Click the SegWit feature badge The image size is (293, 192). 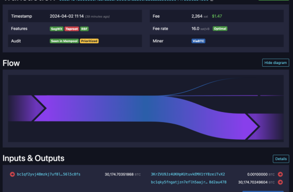[56, 29]
